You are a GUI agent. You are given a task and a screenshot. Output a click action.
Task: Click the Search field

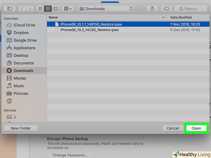tap(191, 9)
